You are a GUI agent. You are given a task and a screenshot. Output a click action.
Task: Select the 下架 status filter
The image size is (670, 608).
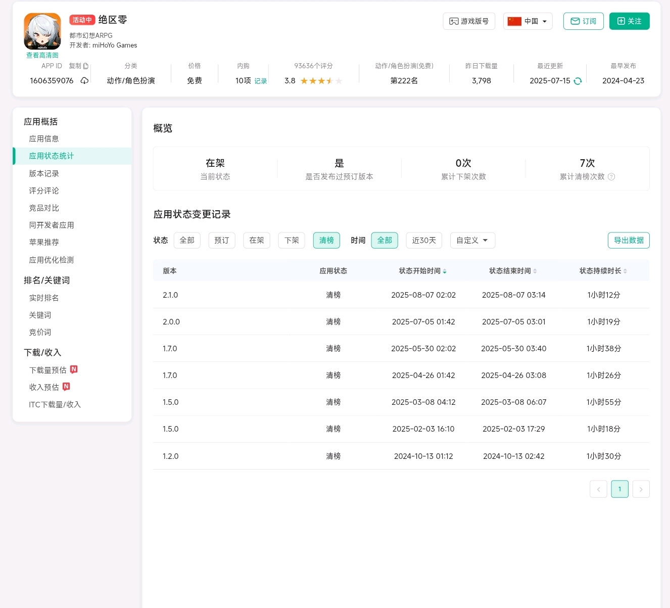coord(292,241)
